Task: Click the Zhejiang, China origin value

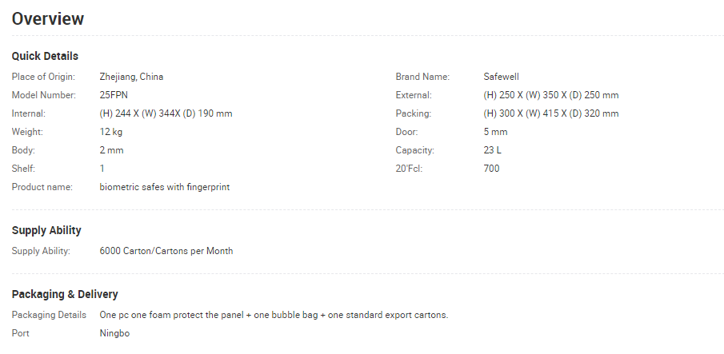Action: click(x=131, y=77)
